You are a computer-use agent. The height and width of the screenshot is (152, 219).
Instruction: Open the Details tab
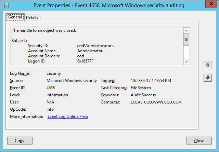tap(32, 18)
